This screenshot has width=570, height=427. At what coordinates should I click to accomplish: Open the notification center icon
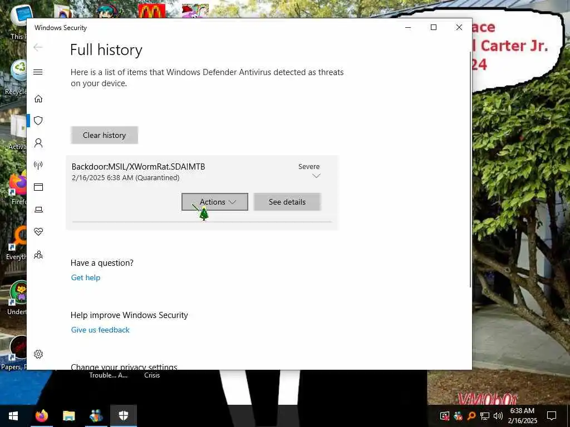pos(552,416)
